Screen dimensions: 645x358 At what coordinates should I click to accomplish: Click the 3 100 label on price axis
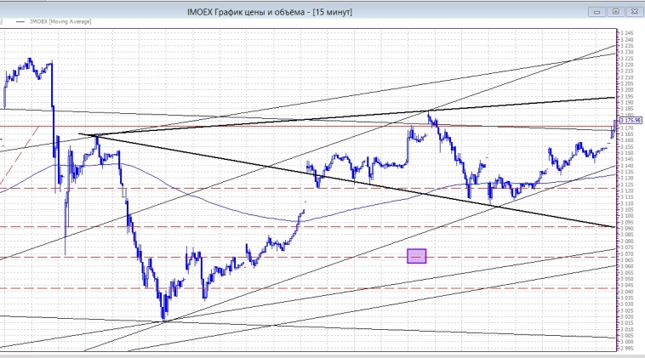click(629, 215)
